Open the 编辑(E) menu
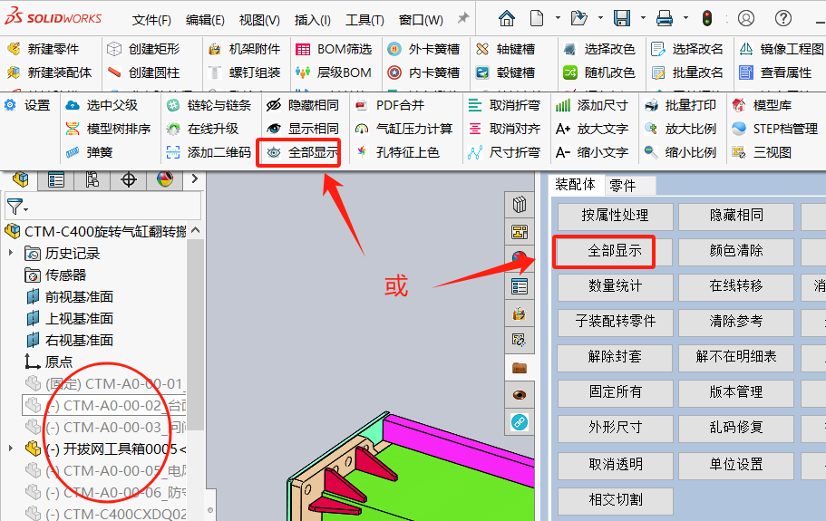 (x=206, y=20)
